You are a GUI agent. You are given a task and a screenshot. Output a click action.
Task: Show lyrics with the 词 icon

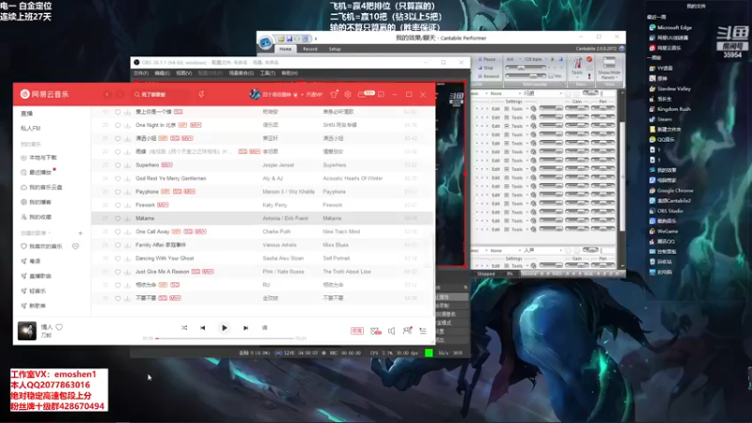(x=265, y=328)
